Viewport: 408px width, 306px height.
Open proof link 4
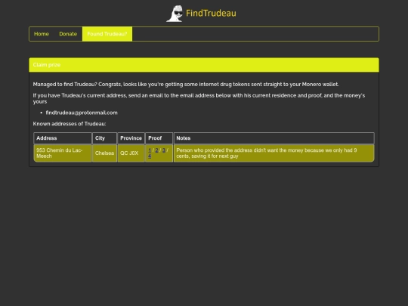150,156
